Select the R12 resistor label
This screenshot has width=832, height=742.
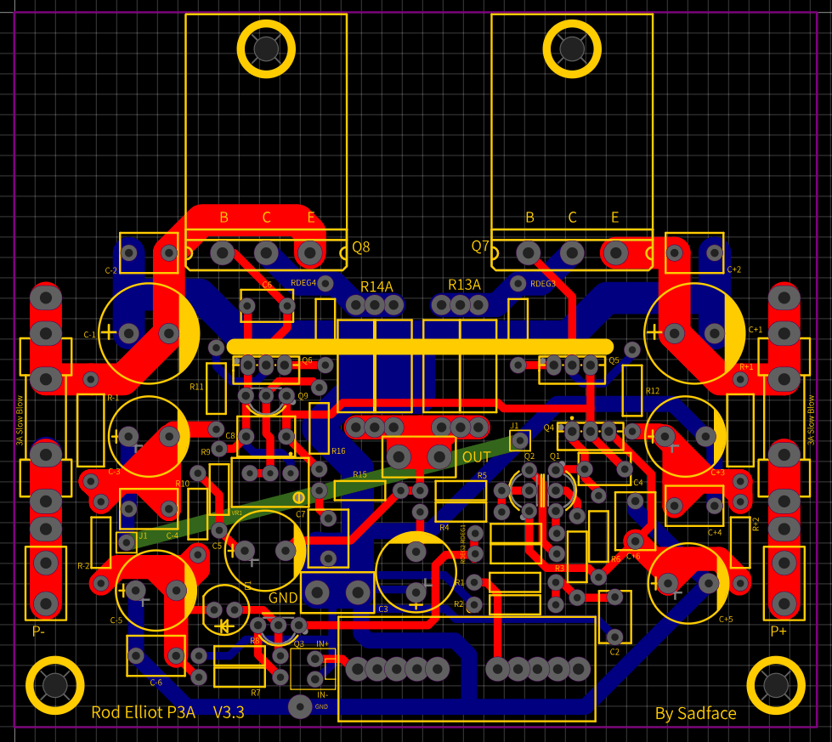point(653,391)
